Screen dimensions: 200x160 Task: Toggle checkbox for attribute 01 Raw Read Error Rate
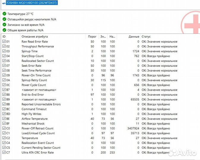[4, 41]
